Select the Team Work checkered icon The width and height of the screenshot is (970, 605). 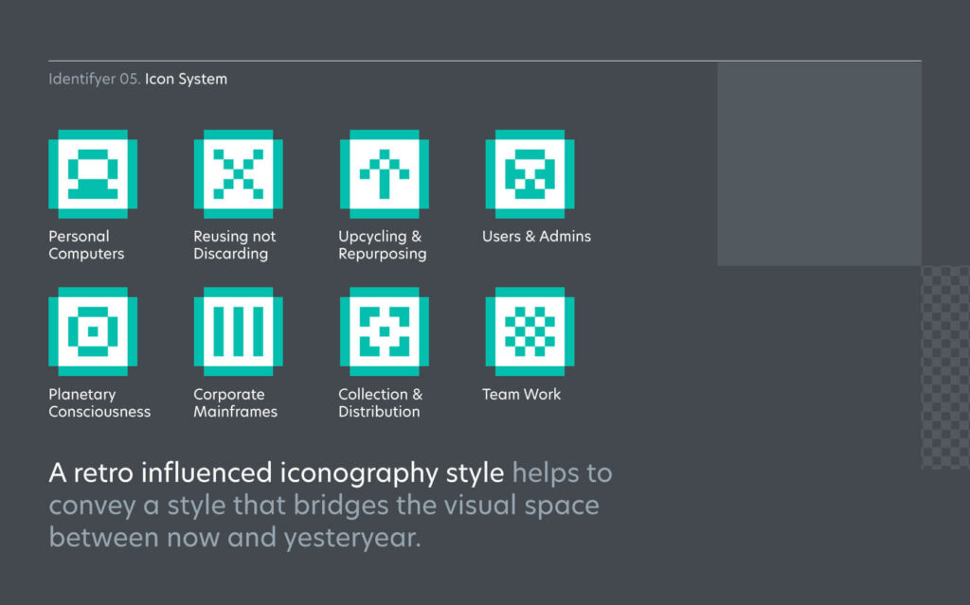coord(530,331)
